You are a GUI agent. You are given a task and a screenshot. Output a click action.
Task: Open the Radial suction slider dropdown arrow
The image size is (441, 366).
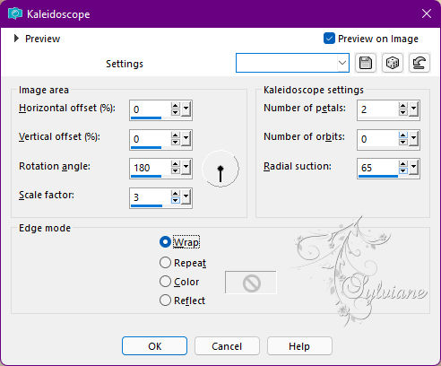[414, 168]
